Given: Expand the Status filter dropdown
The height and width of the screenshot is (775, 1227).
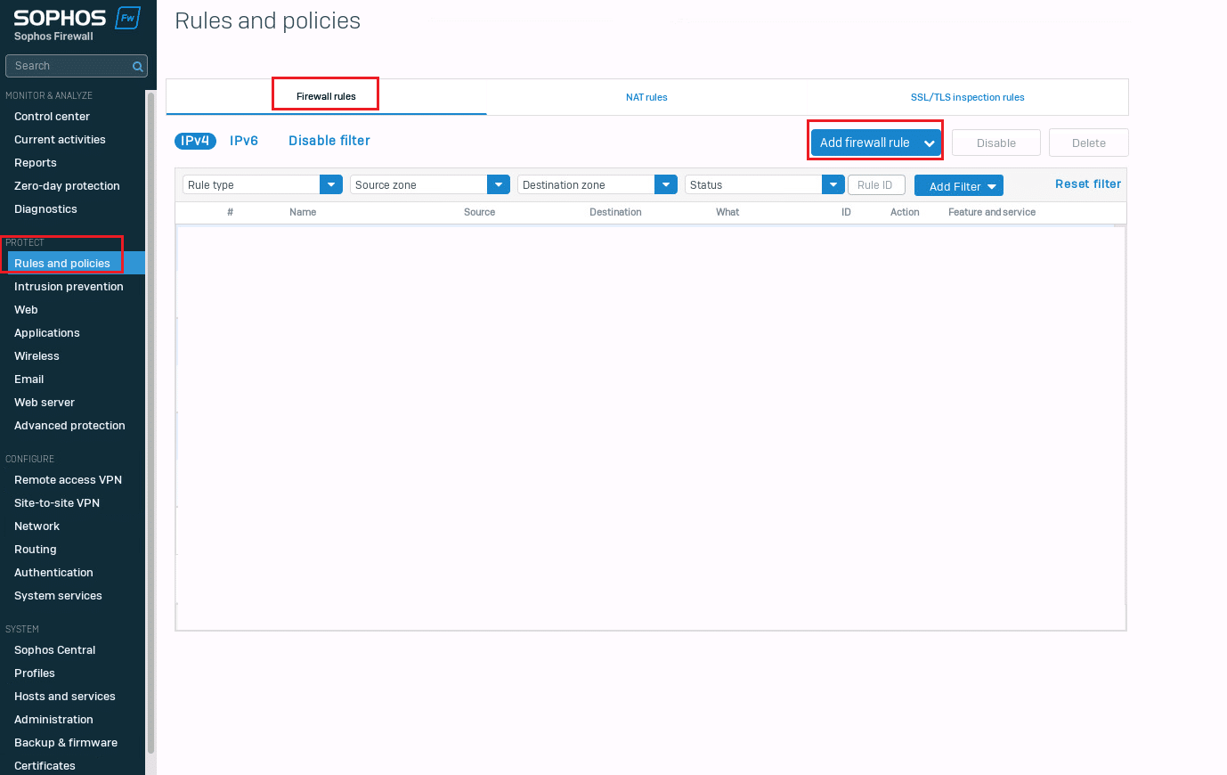Looking at the screenshot, I should click(x=833, y=184).
